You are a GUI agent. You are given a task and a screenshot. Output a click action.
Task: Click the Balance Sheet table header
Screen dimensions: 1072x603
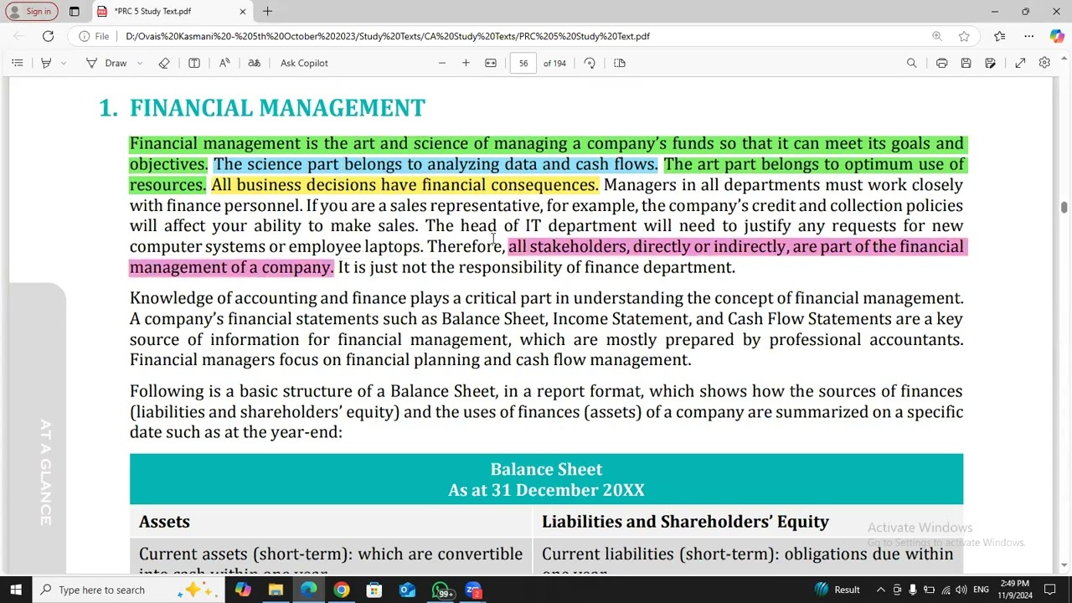point(546,479)
